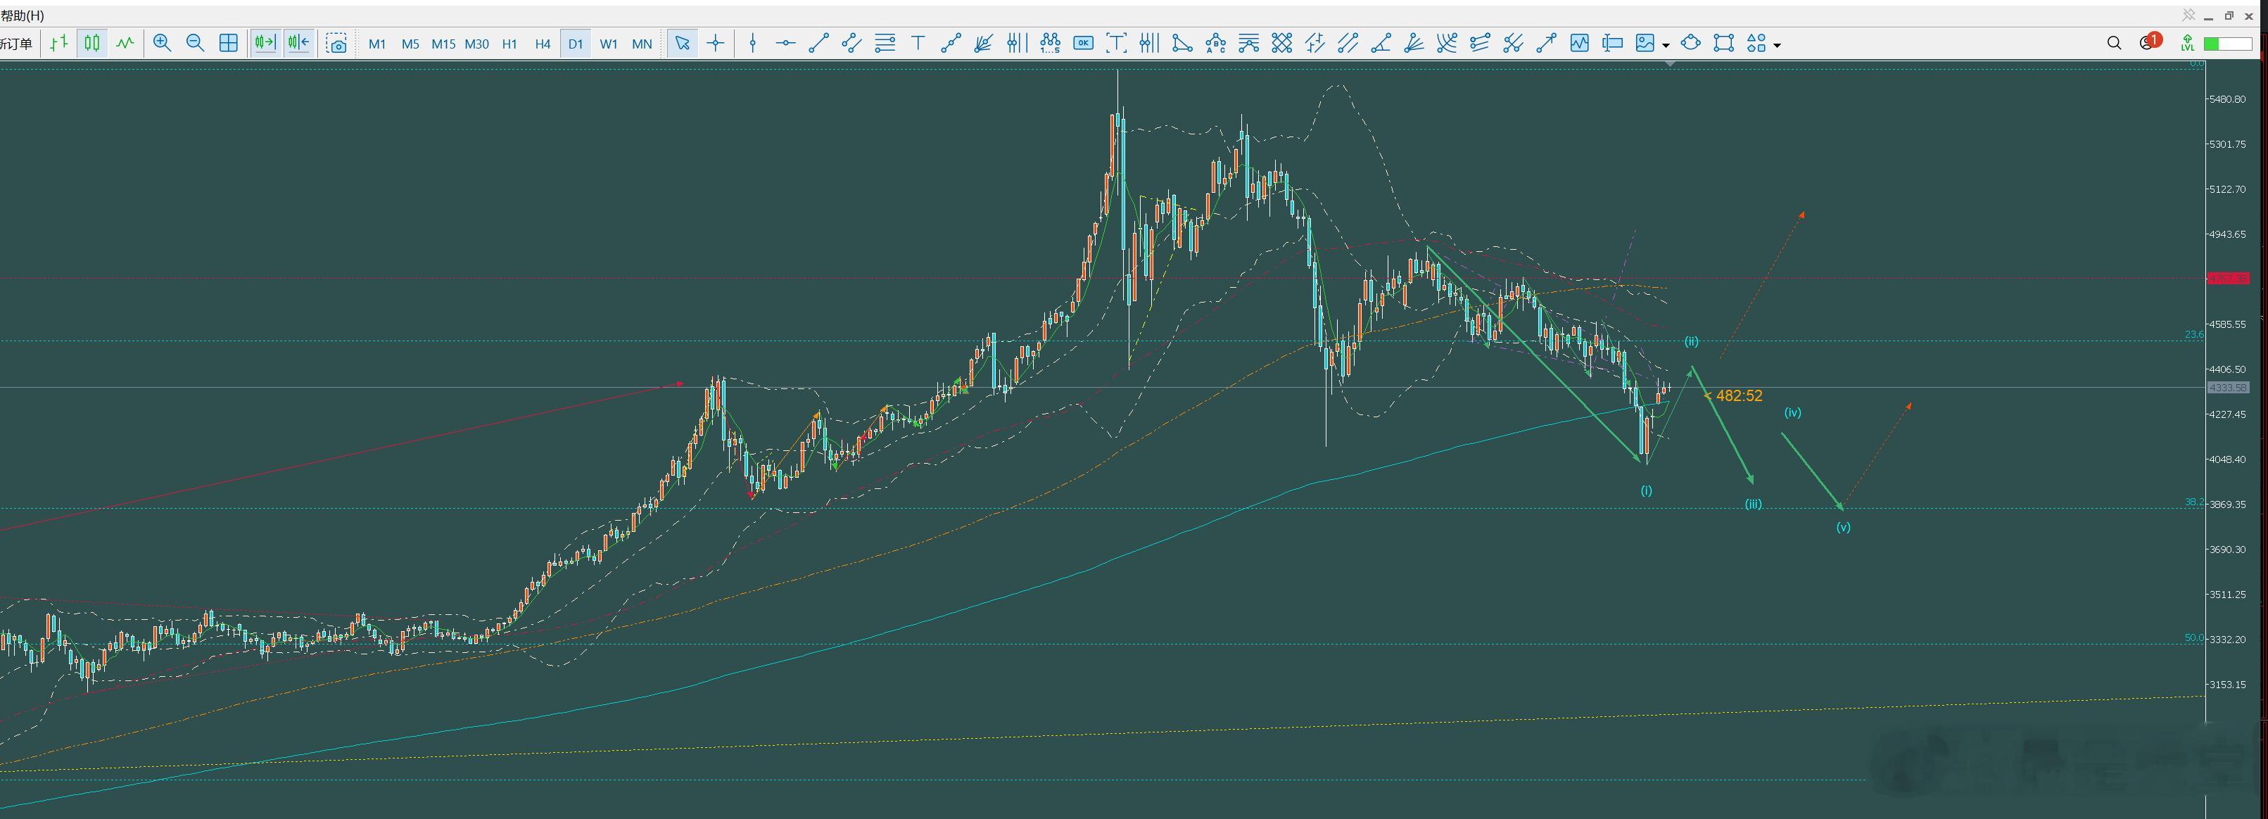
Task: Select the Fibonacci fan tool
Action: tap(984, 43)
